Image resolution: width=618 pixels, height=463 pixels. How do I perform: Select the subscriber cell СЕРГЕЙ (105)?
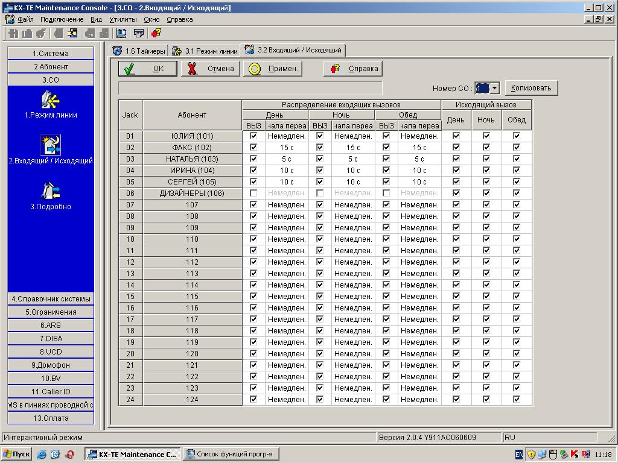click(193, 182)
